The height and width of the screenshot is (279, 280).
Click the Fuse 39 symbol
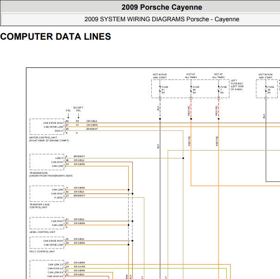pos(266,89)
